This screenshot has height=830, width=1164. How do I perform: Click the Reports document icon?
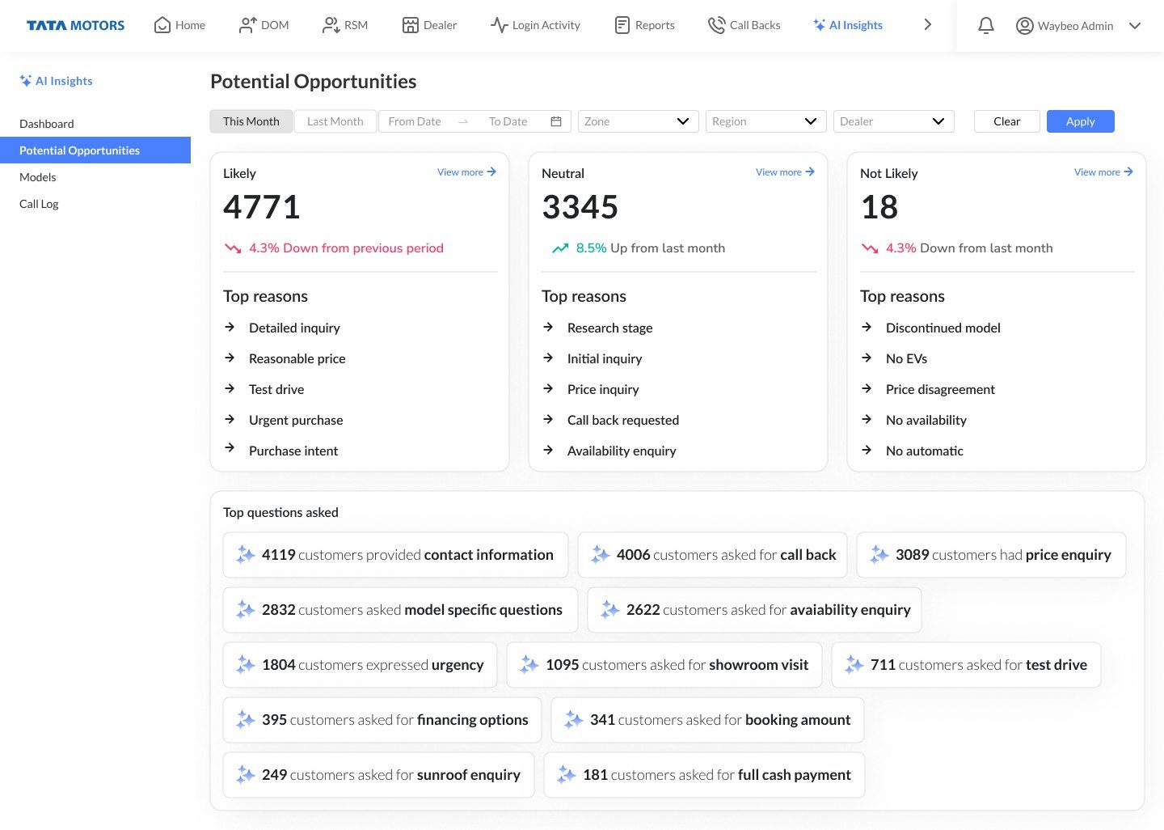click(x=622, y=26)
